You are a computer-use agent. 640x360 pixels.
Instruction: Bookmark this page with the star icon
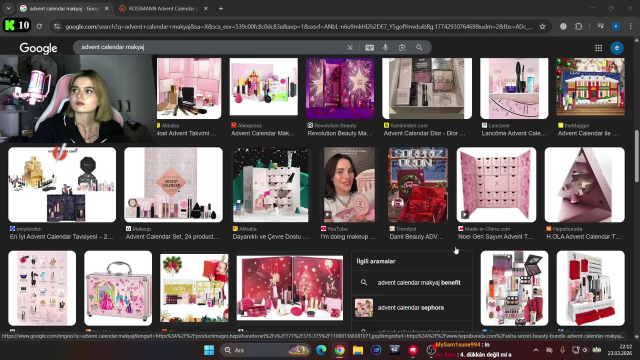[x=542, y=26]
